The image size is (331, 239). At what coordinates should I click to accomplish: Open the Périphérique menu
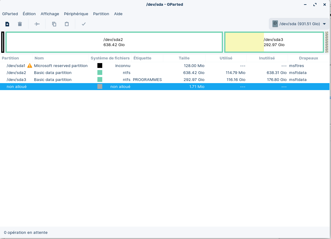[x=76, y=14]
